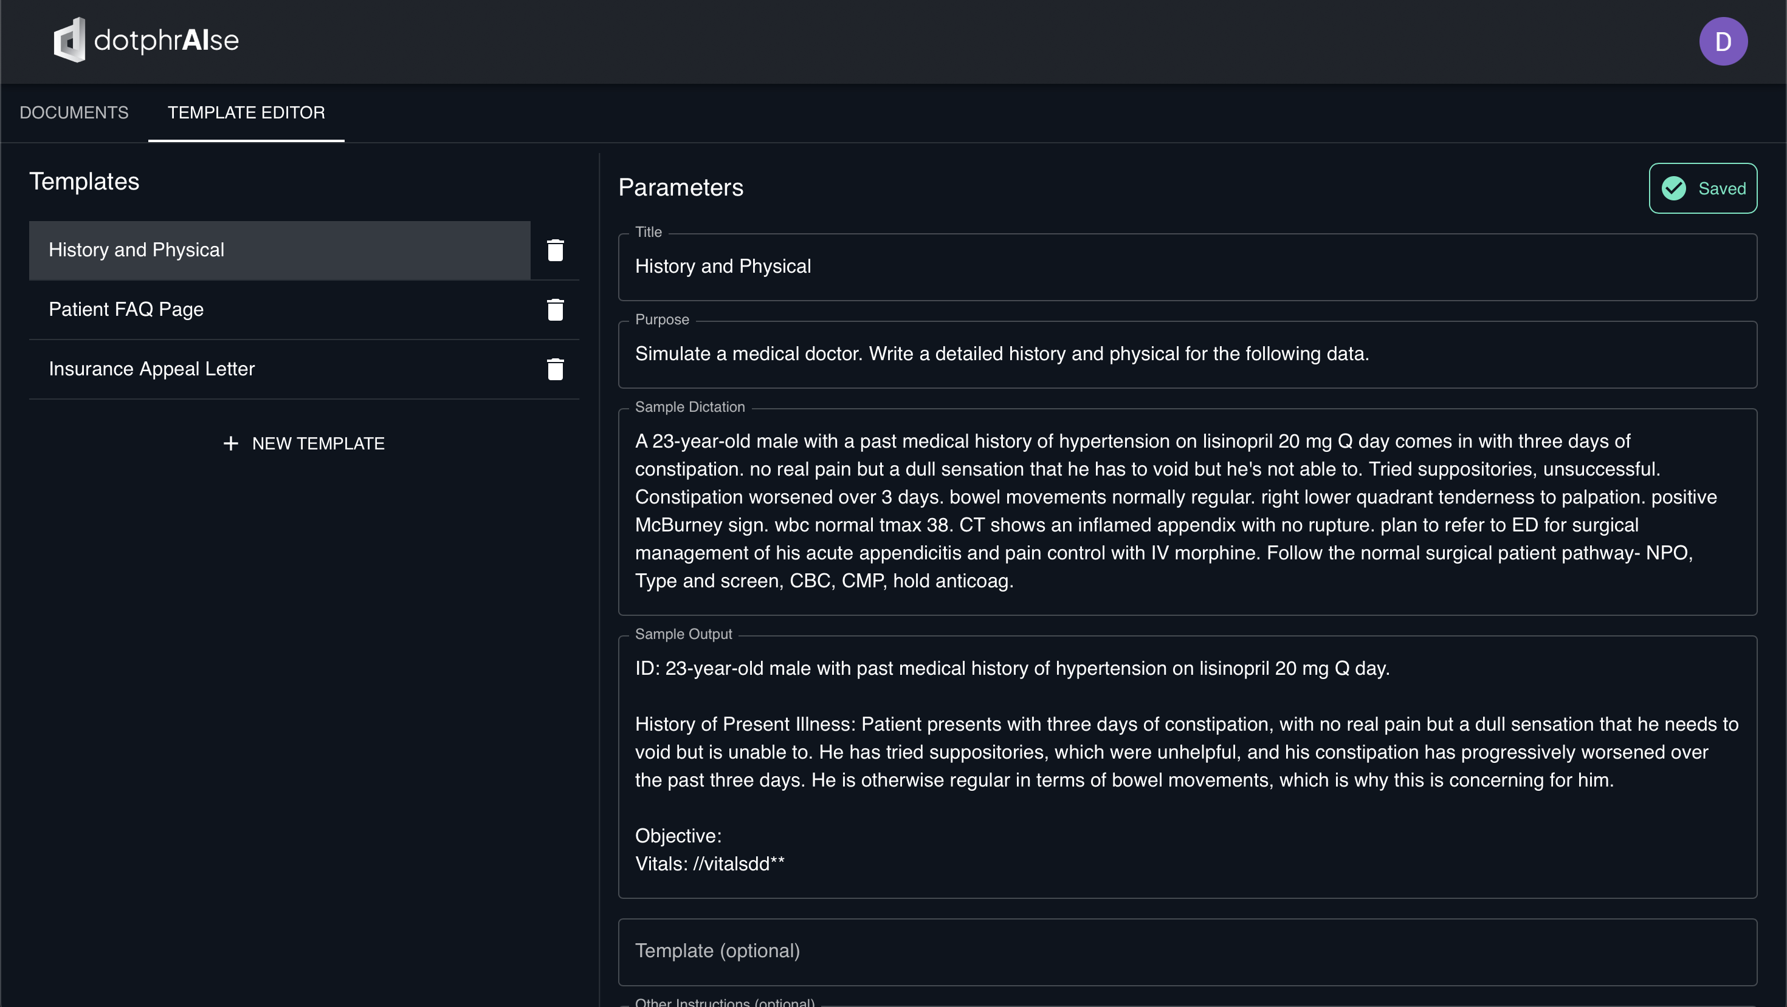Click inside the Sample Dictation textbox
The height and width of the screenshot is (1007, 1787).
(x=1188, y=511)
